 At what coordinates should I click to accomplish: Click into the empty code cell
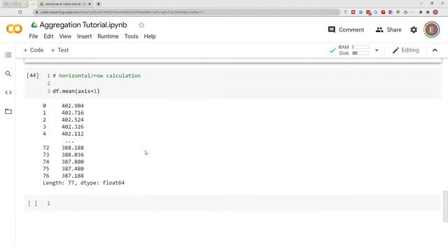[246, 203]
